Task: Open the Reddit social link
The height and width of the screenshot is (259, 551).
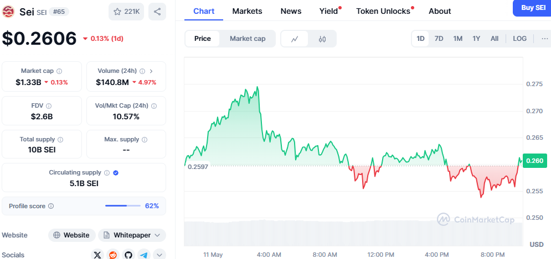Action: (x=114, y=255)
